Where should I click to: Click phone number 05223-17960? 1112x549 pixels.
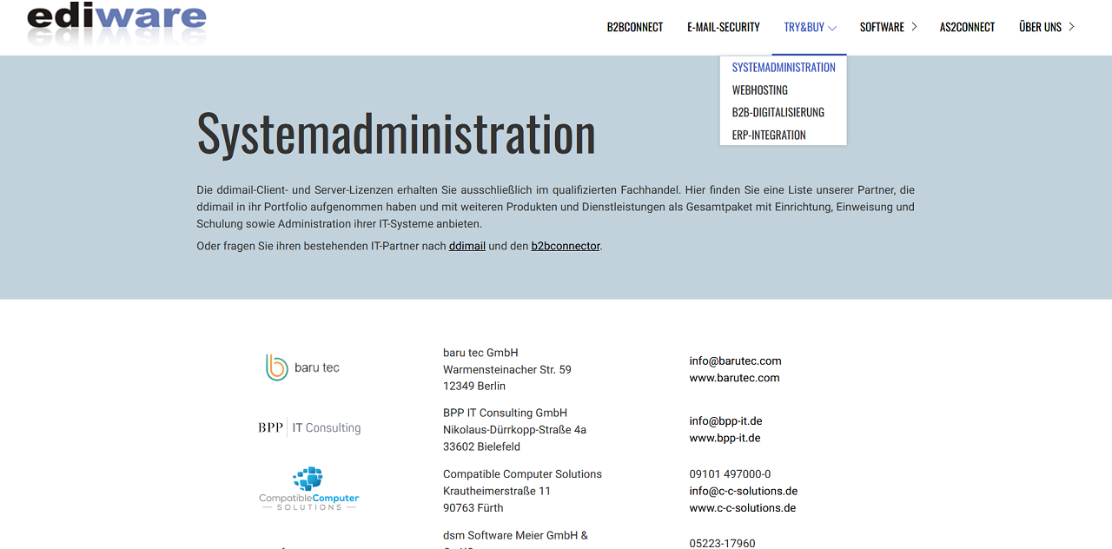(723, 544)
